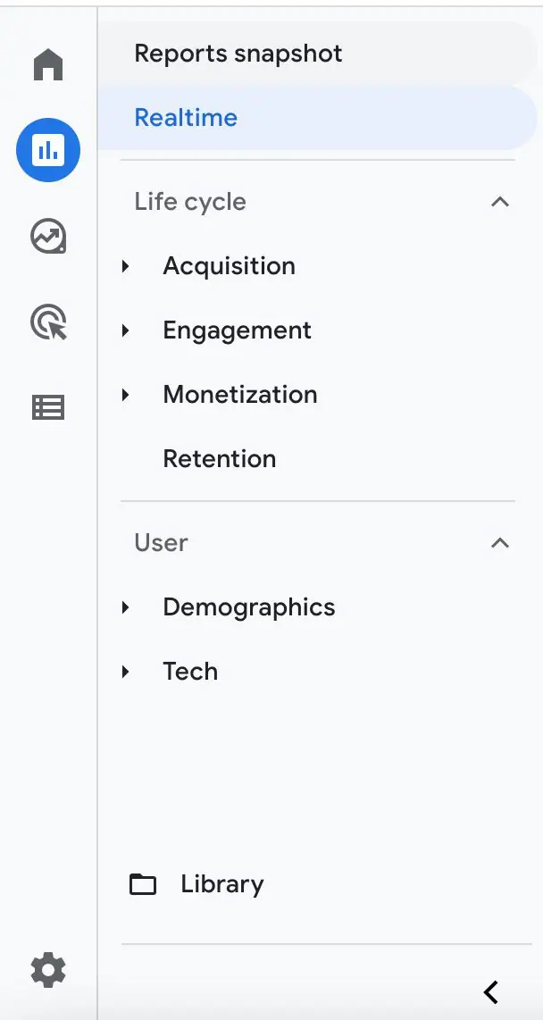Open the Explore icon in sidebar
This screenshot has height=1020, width=543.
click(x=48, y=236)
